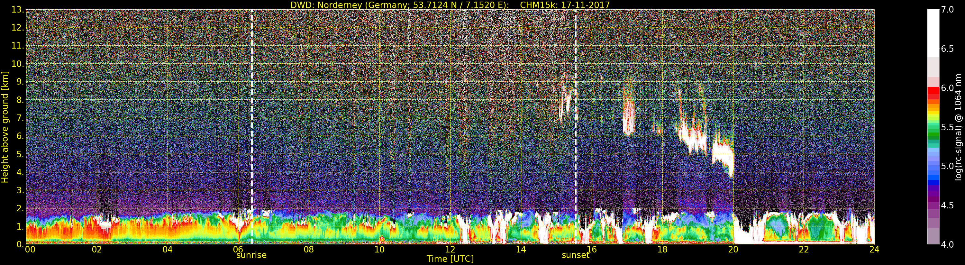This screenshot has height=265, width=965.
Task: Click height axis tick '13.'
Action: (x=18, y=10)
